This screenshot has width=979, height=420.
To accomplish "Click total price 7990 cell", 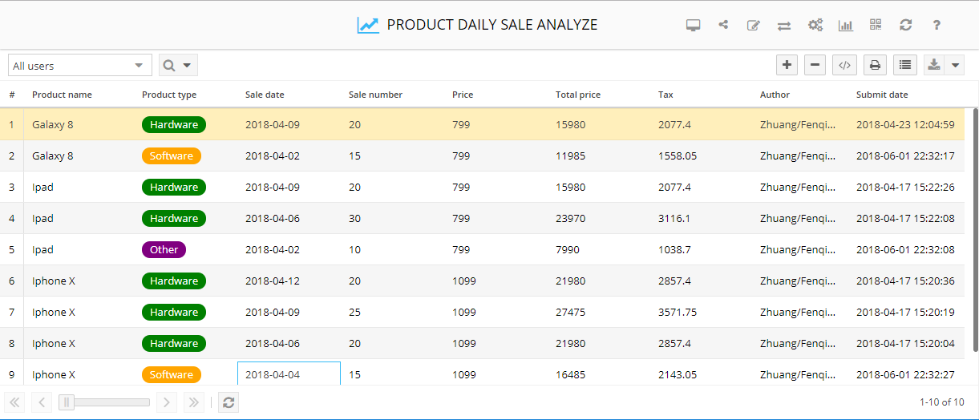I will tap(567, 249).
